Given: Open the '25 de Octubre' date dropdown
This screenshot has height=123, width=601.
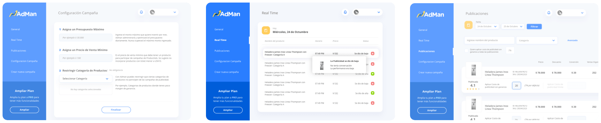Looking at the screenshot, I should pos(513,26).
